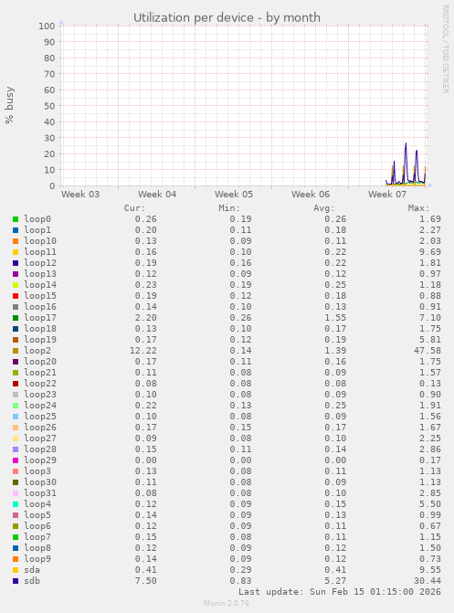Click the loop11 max value 9.69
The width and height of the screenshot is (454, 613).
(430, 252)
